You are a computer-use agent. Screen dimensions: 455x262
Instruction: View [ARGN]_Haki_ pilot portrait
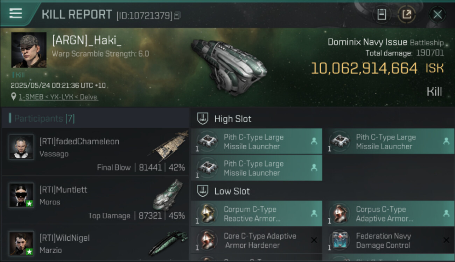tap(29, 50)
